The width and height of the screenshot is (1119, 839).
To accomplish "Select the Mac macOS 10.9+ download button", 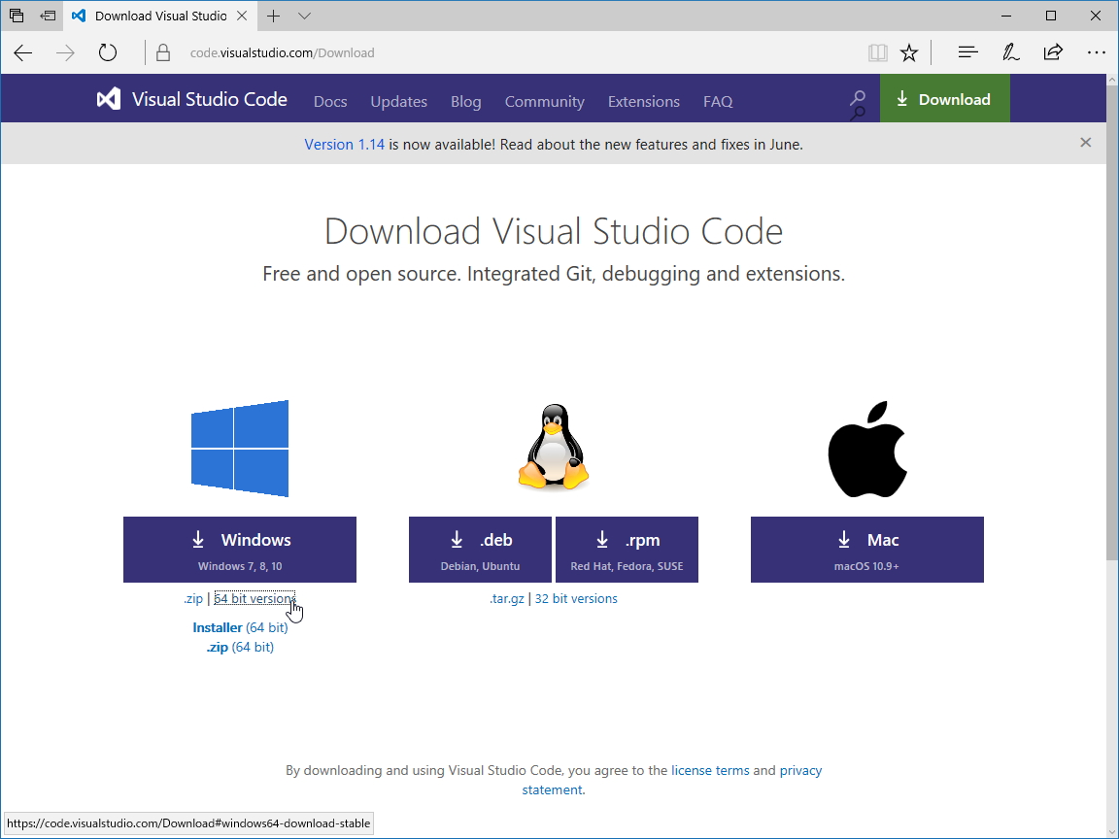I will coord(866,550).
